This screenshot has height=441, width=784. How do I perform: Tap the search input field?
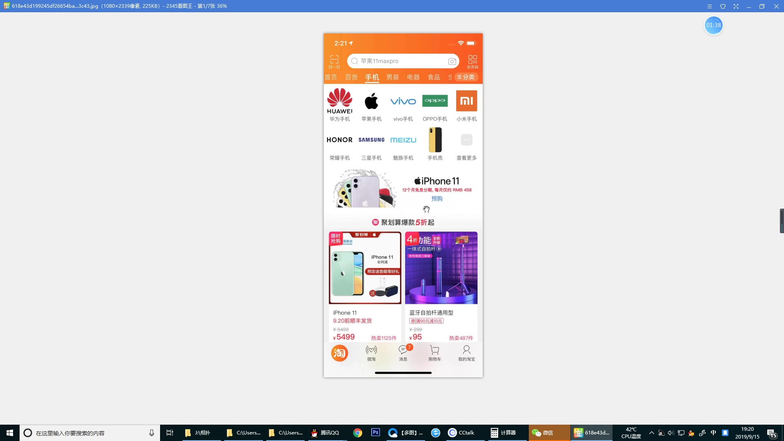point(403,60)
